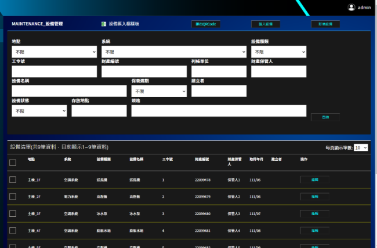Focus the 規格 specification text field
Viewport: 377px width, 248px height.
(219, 111)
